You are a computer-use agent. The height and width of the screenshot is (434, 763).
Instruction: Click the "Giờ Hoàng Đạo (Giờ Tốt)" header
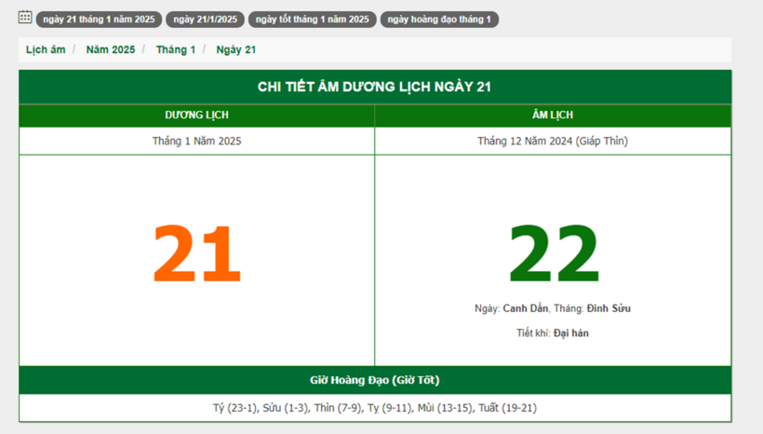(x=374, y=380)
